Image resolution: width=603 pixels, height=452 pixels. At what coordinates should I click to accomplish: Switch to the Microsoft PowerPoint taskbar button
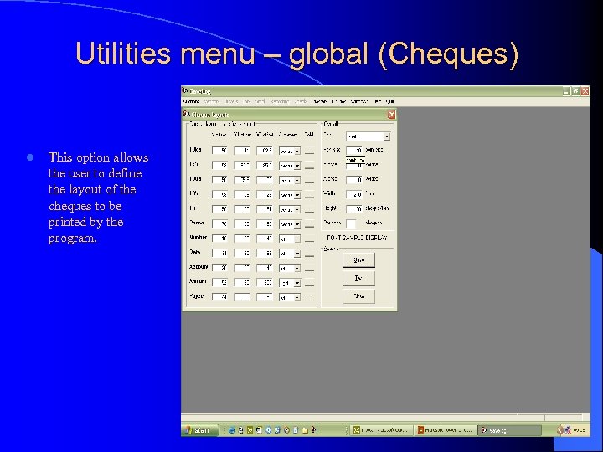[446, 430]
